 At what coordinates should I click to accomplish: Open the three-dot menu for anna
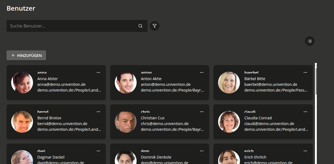click(x=98, y=72)
